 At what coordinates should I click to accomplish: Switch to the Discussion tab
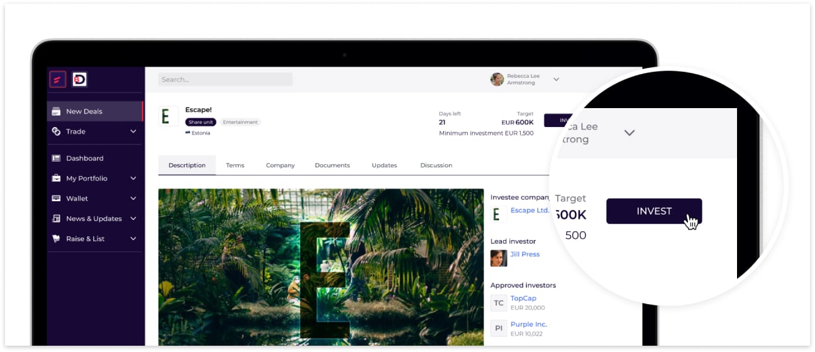(x=436, y=165)
